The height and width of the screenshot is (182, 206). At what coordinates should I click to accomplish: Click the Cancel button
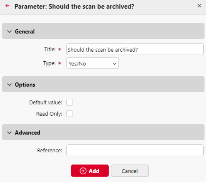click(x=130, y=171)
